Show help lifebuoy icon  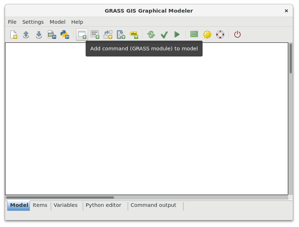point(220,35)
